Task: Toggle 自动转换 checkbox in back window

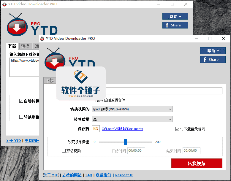Action: point(21,101)
